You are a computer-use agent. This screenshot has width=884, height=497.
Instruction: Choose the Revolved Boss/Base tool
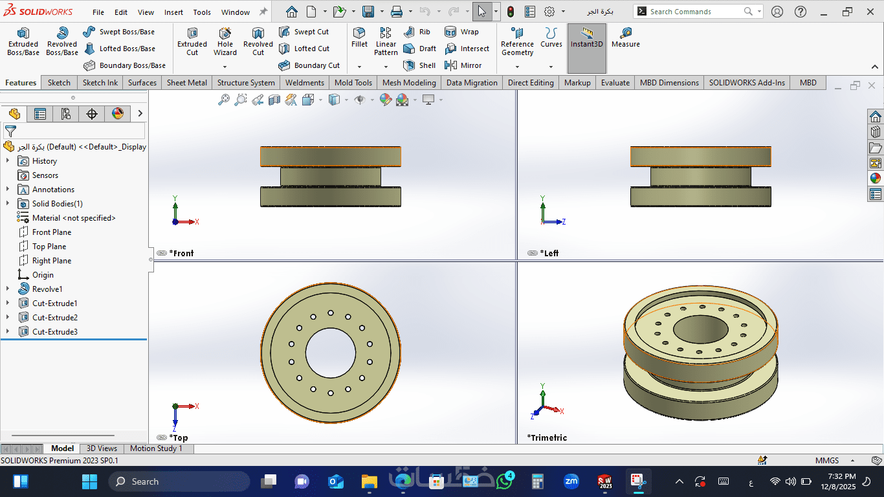point(62,41)
